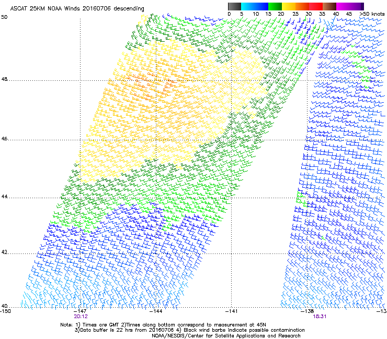
Task: Click the cyan-blue 5-15 knots color segment
Action: tap(255, 6)
